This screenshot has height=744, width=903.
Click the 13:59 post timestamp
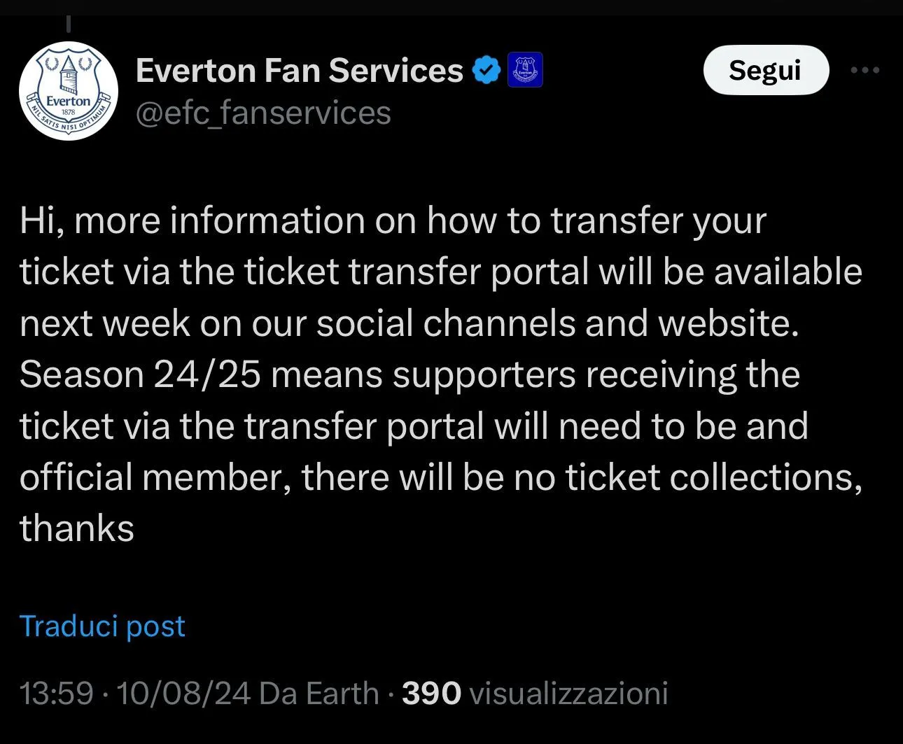pos(56,694)
